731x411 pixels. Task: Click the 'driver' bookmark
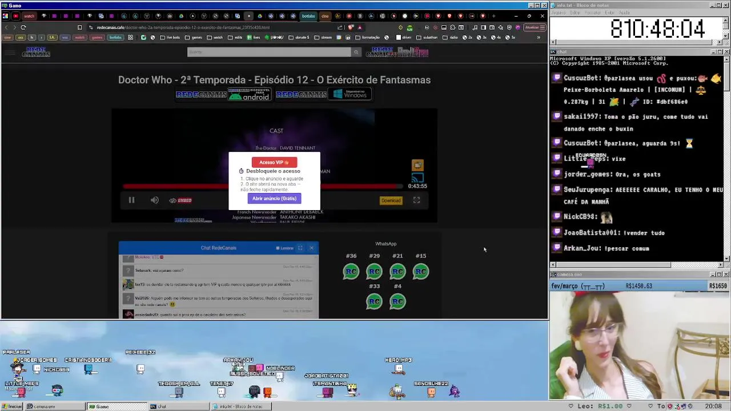click(x=403, y=38)
